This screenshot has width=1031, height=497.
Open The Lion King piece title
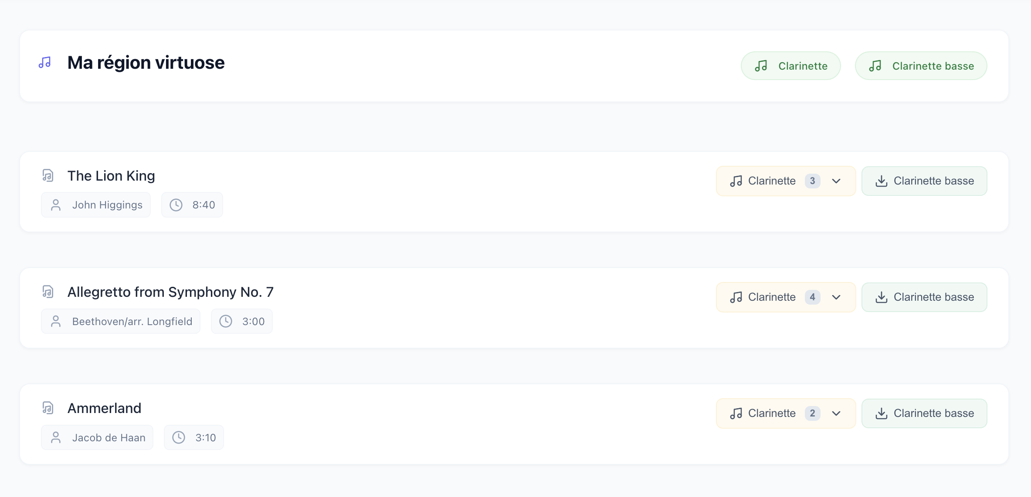point(111,176)
